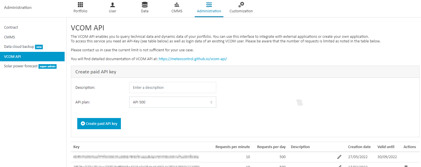Edit description of the first API key
The width and height of the screenshot is (421, 167).
[x=339, y=157]
